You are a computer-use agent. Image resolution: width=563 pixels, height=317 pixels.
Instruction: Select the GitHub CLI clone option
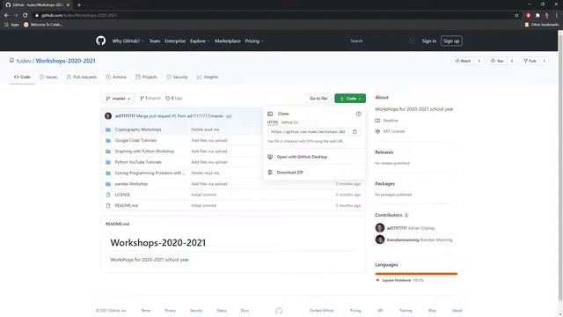pos(289,122)
